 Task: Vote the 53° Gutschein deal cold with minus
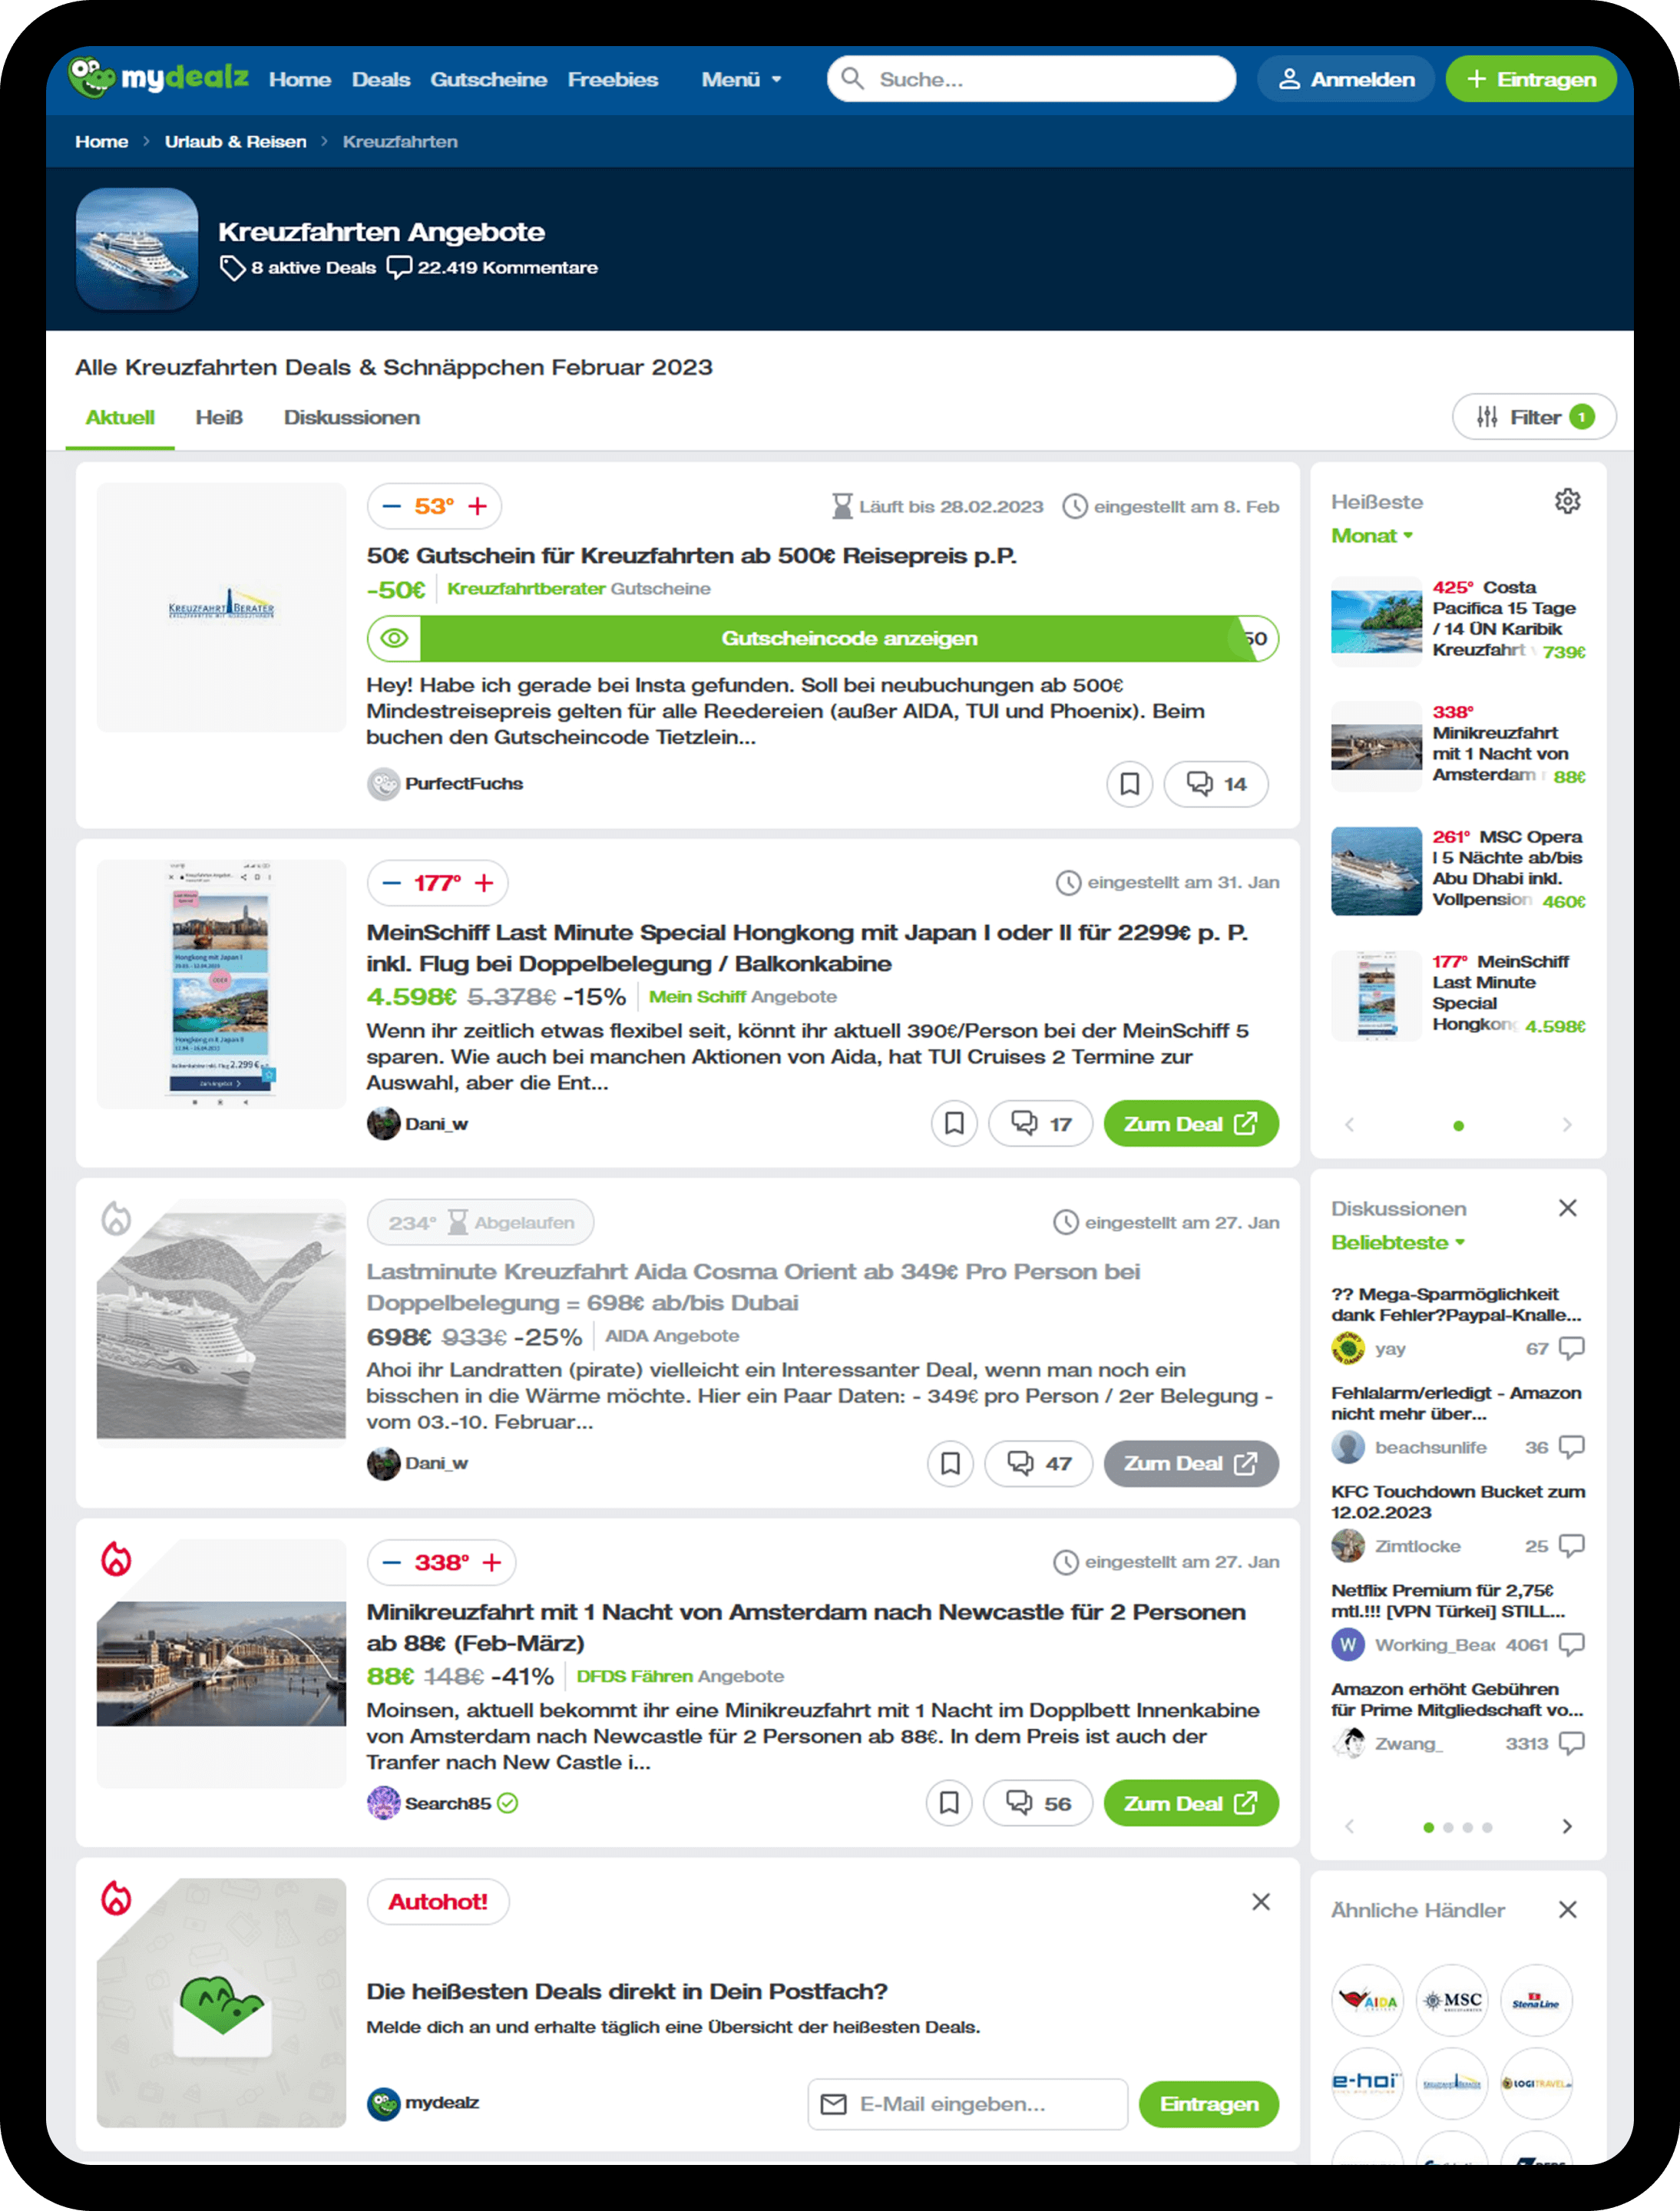coord(392,506)
